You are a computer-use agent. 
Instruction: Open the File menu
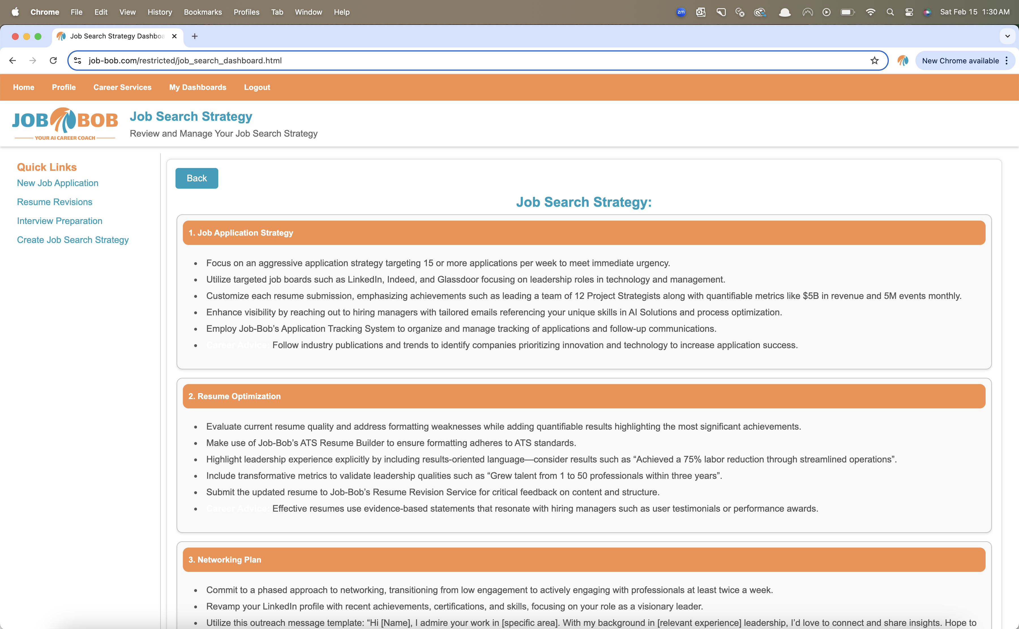click(x=77, y=12)
